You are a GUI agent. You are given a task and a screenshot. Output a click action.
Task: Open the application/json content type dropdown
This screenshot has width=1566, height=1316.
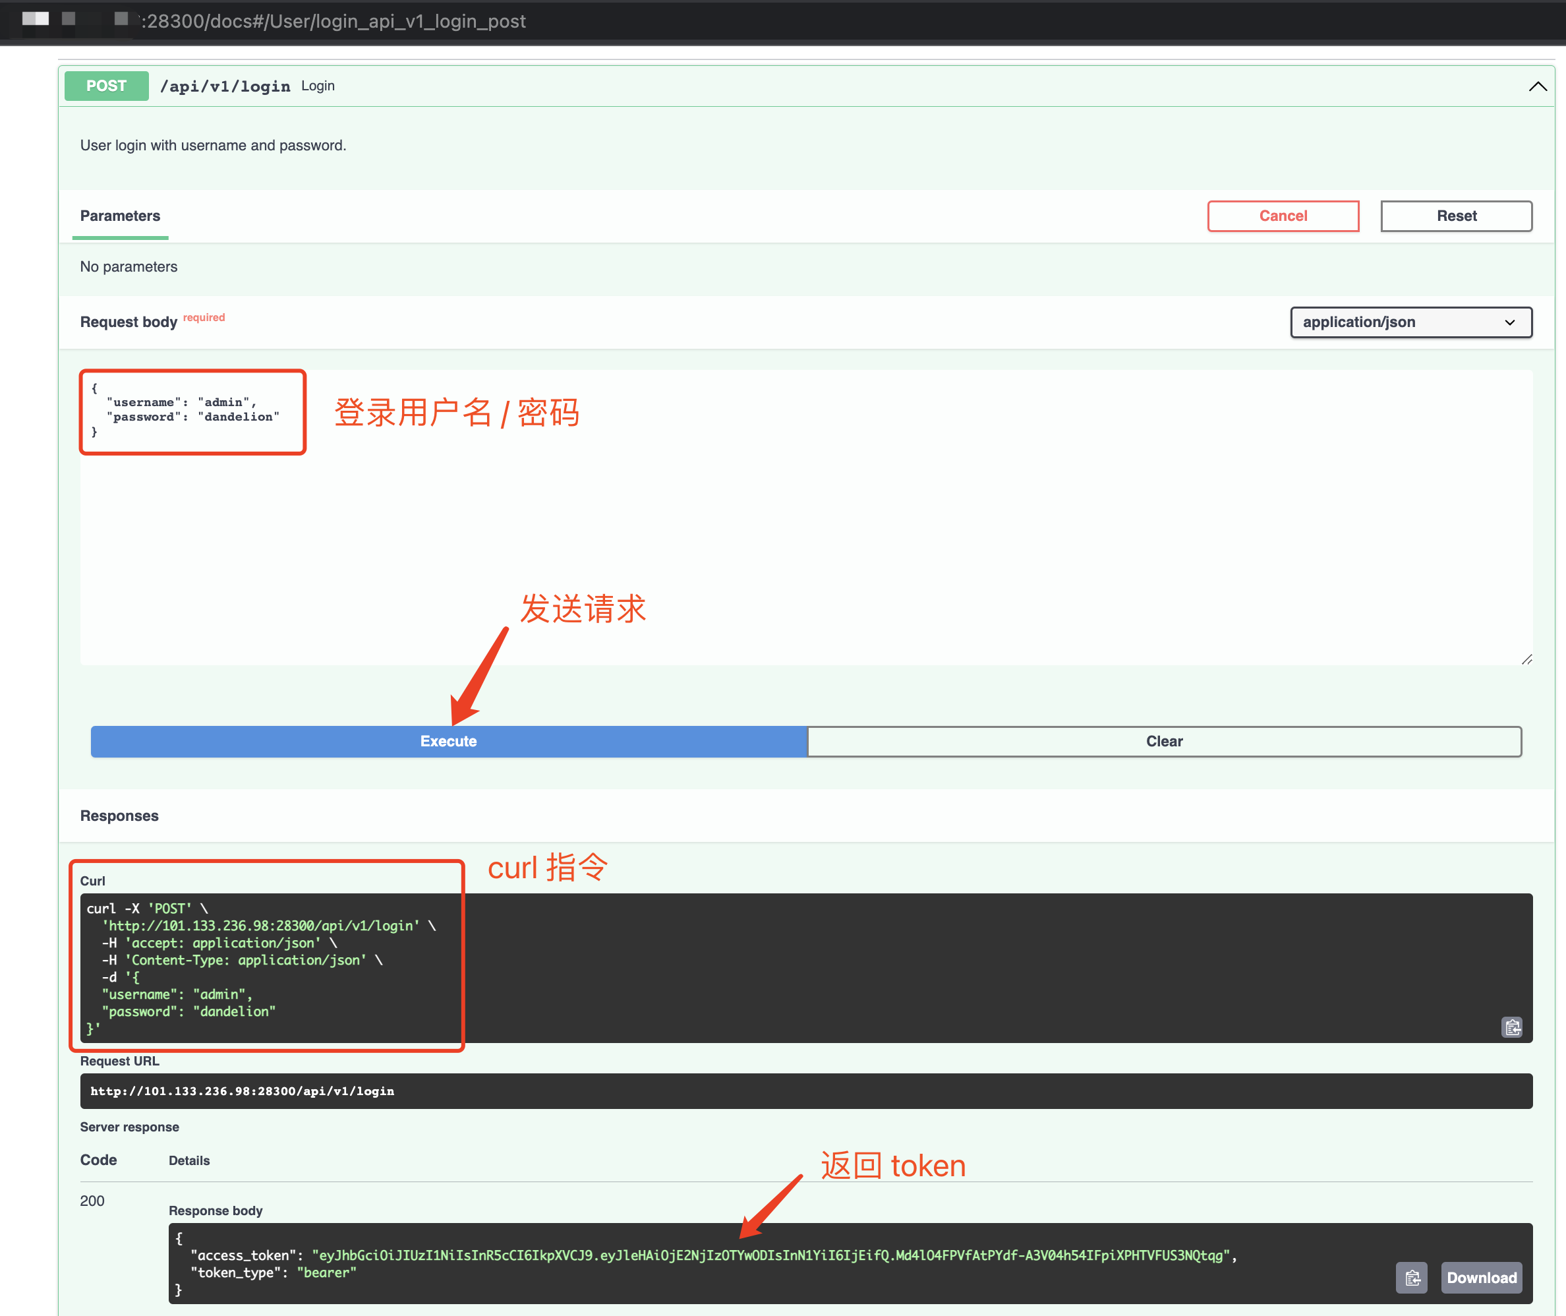point(1410,322)
